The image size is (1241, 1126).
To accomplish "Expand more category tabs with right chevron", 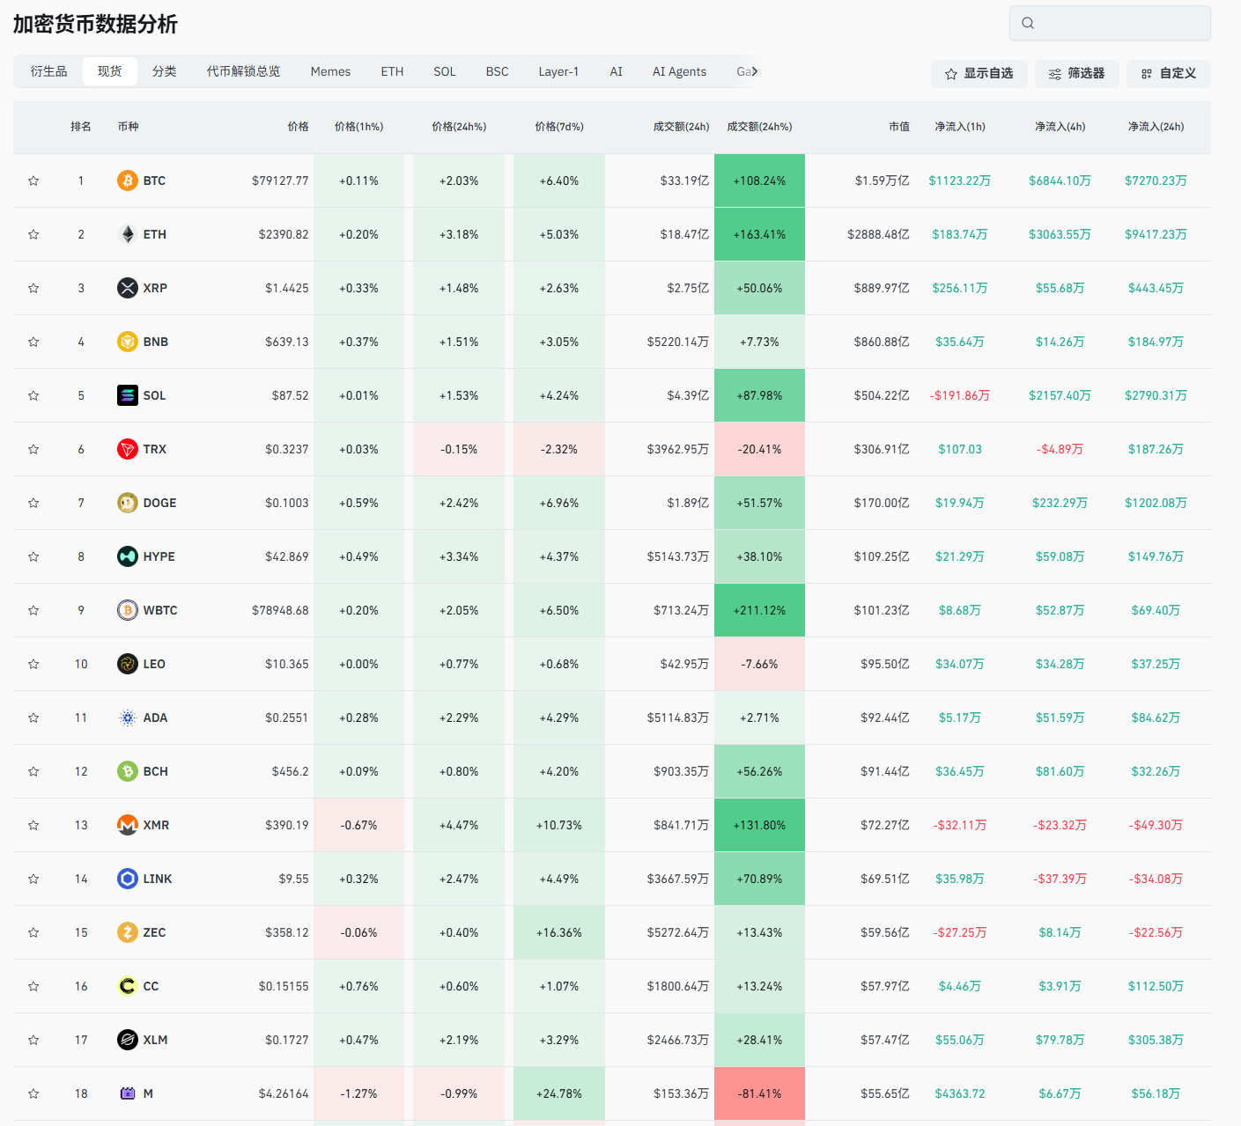I will tap(755, 71).
